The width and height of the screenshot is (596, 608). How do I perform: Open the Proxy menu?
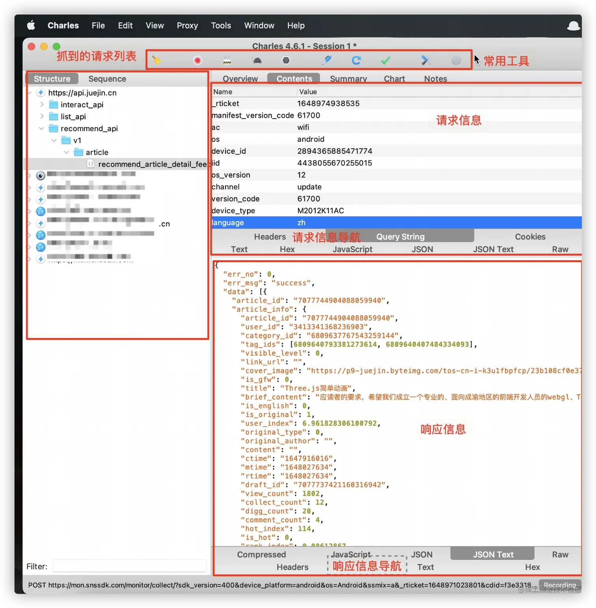click(187, 26)
